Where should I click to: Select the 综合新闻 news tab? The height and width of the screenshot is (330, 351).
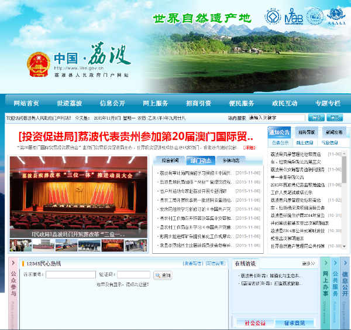pyautogui.click(x=170, y=160)
